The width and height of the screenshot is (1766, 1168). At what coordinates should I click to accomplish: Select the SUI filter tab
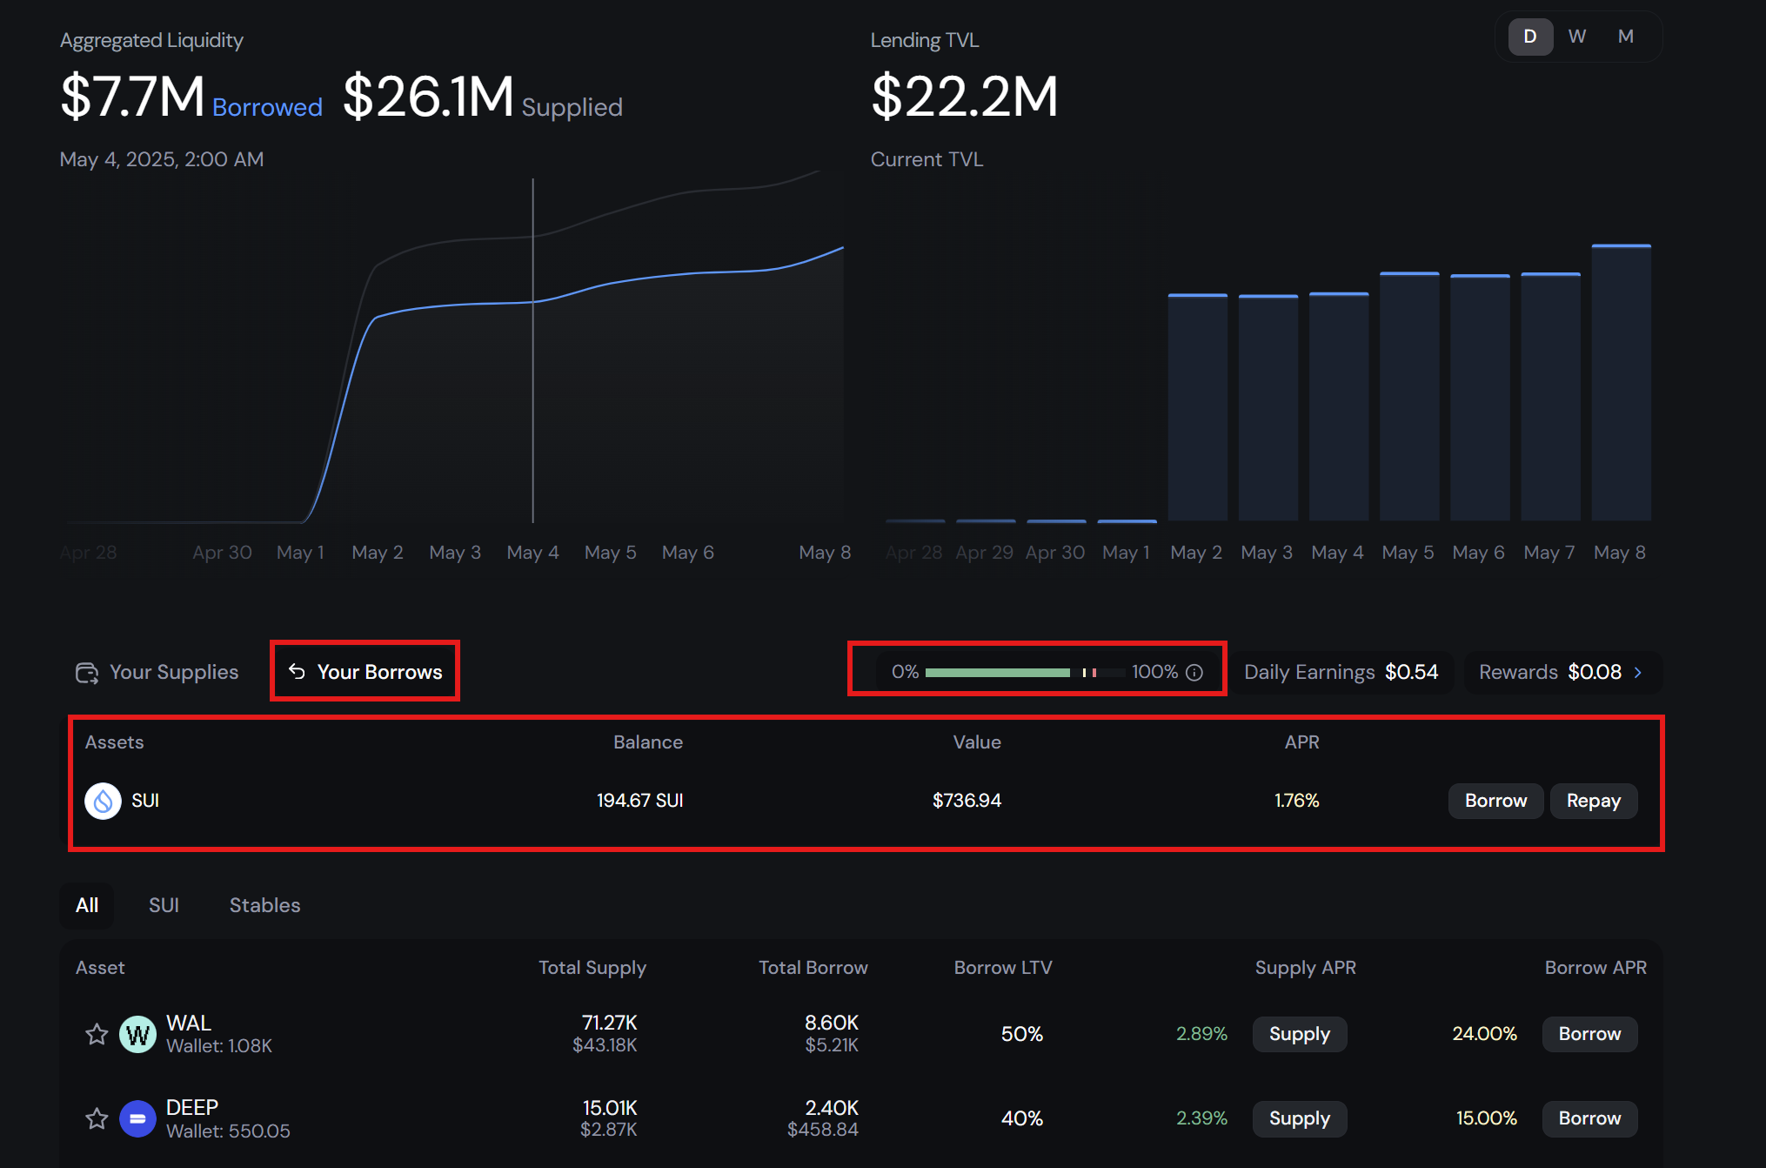coord(164,905)
